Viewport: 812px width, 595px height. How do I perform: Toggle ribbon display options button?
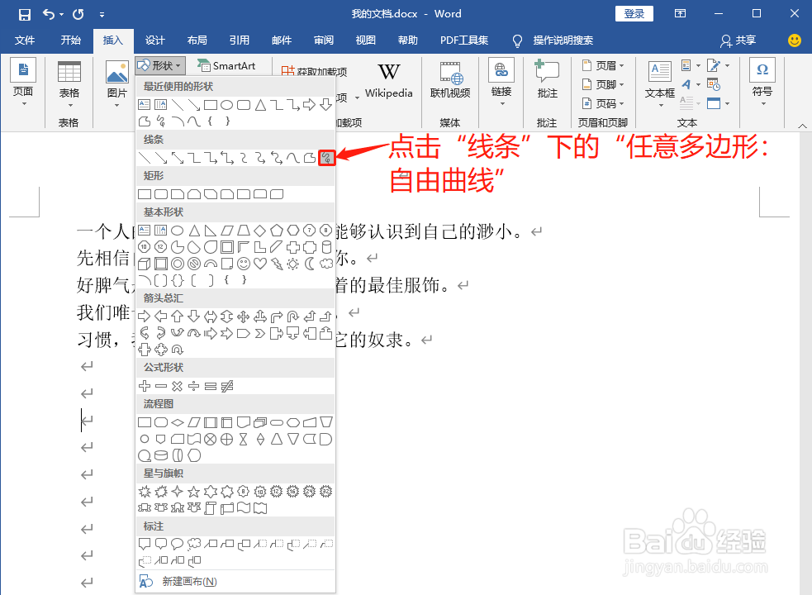pos(680,14)
